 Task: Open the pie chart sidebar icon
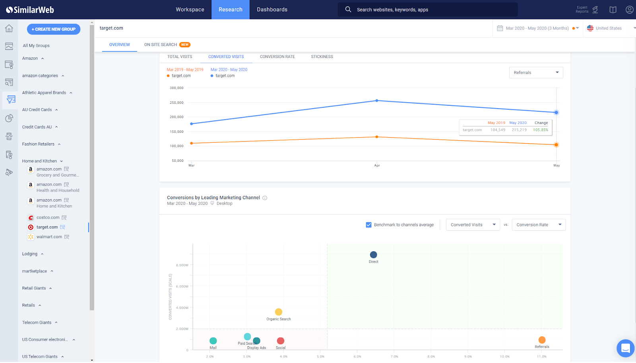9,118
